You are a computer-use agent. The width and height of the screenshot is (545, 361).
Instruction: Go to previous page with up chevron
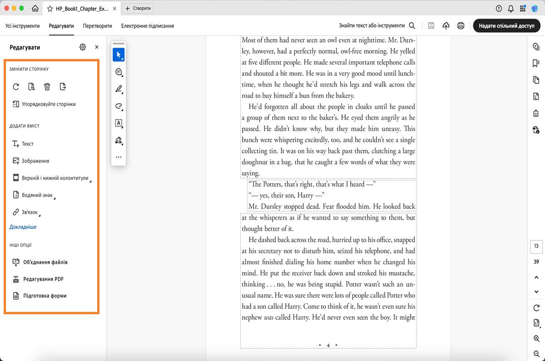(x=536, y=277)
